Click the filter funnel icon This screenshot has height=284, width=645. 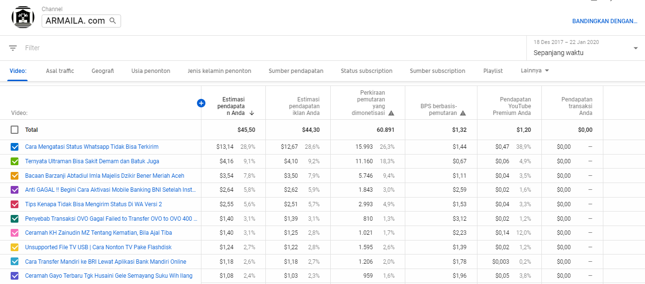tap(13, 47)
